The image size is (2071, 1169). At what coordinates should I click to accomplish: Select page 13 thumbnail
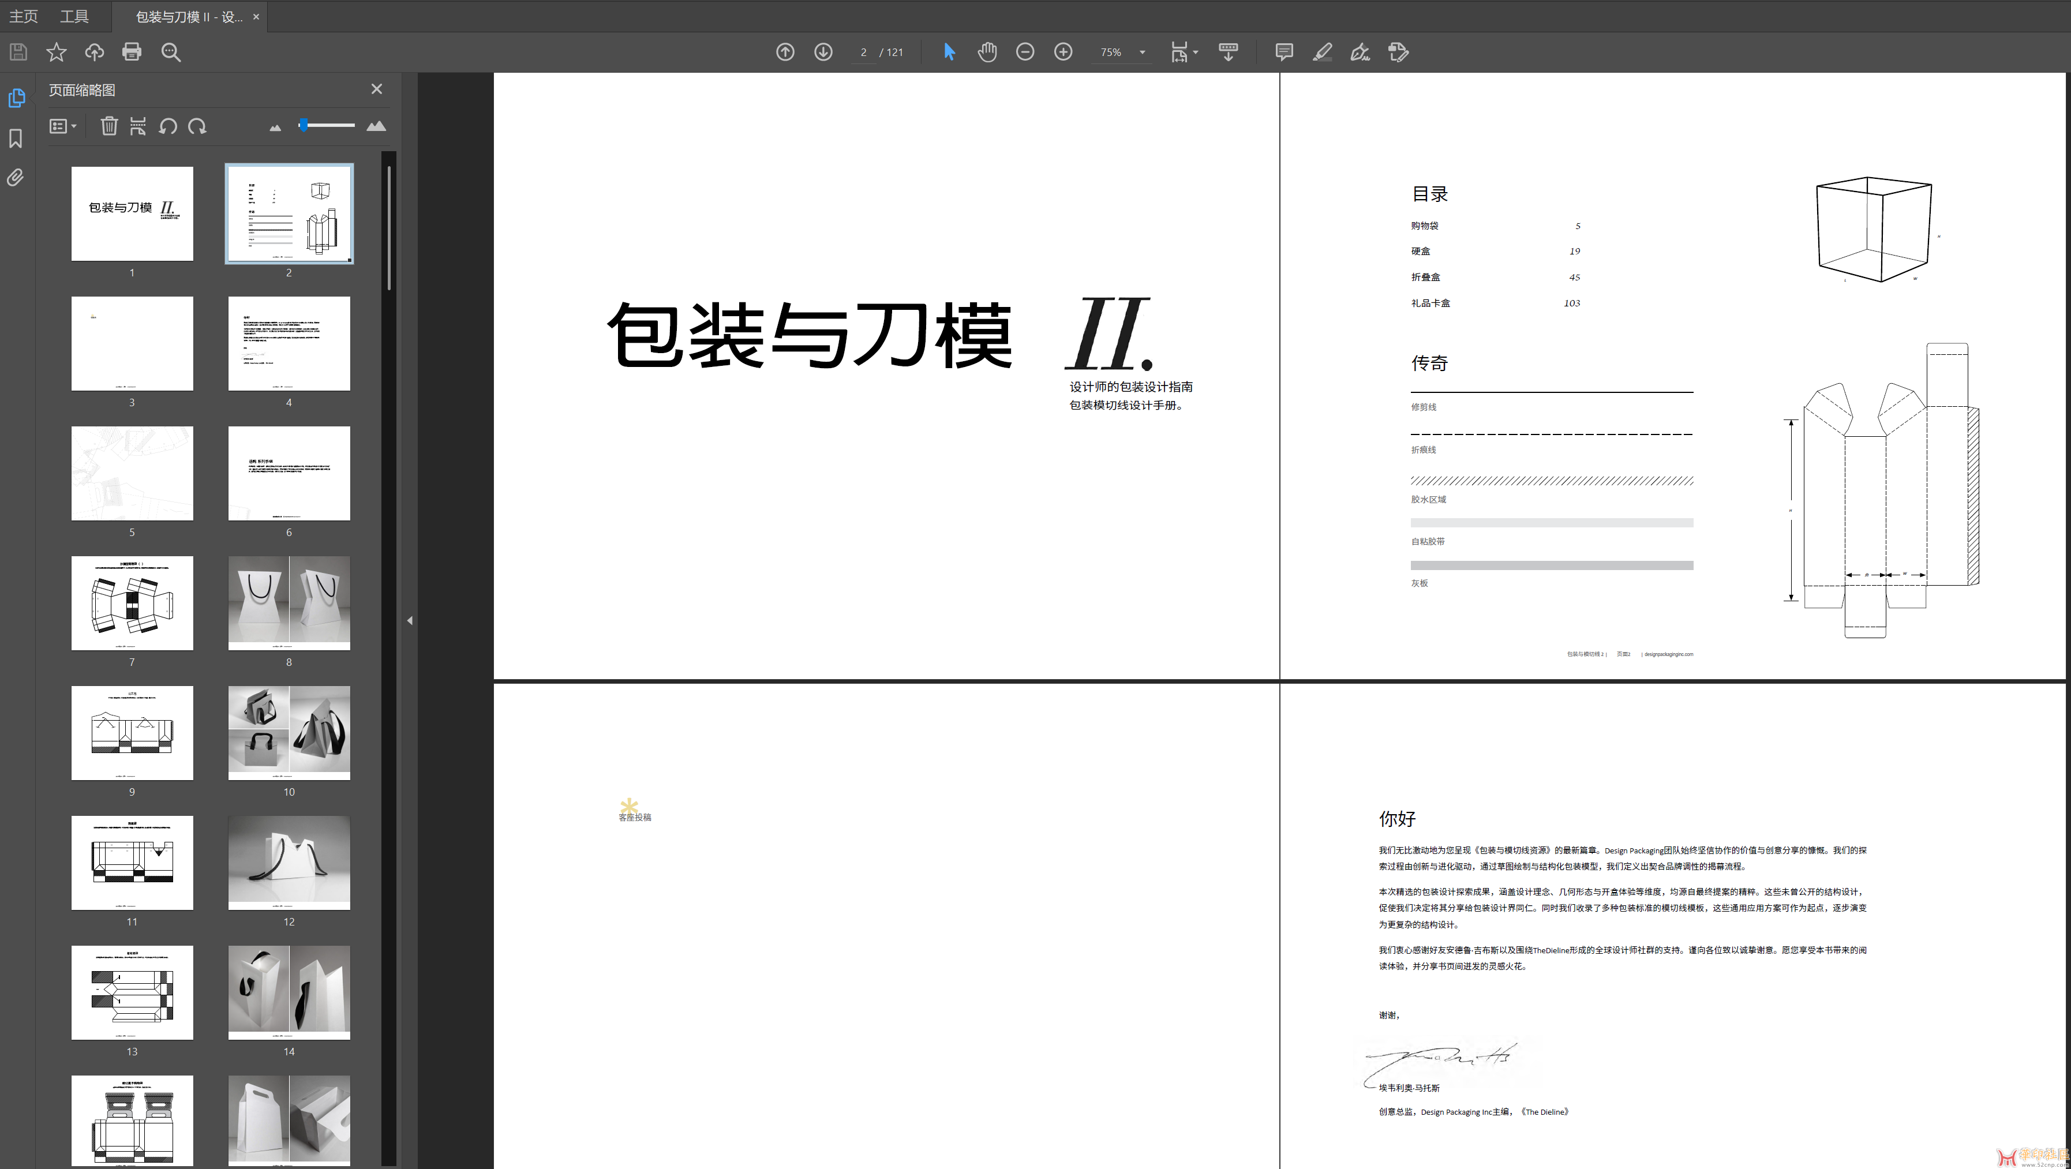tap(132, 993)
